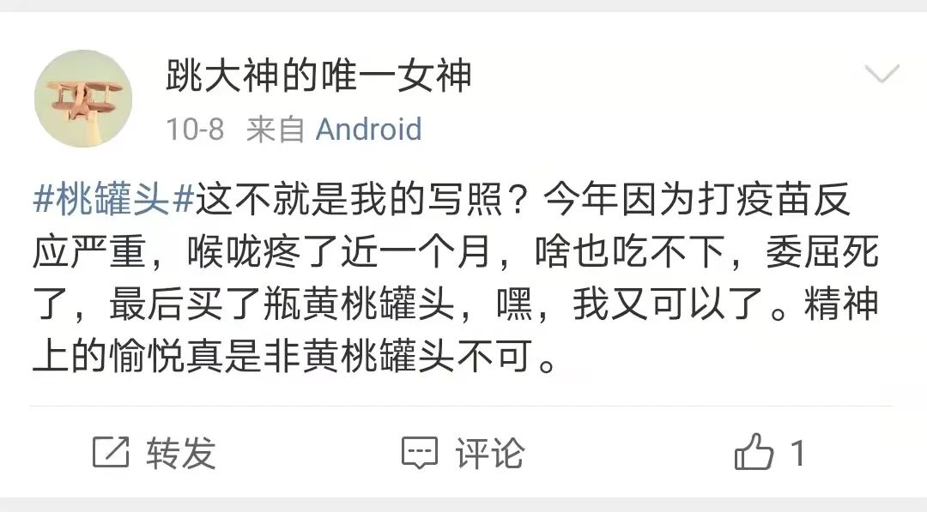Image resolution: width=927 pixels, height=512 pixels.
Task: Open profile of 跳大神的唯一女神
Action: pos(318,76)
